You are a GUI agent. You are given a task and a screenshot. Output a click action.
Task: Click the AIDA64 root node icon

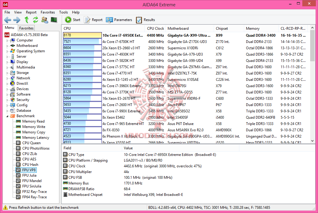(x=7, y=35)
